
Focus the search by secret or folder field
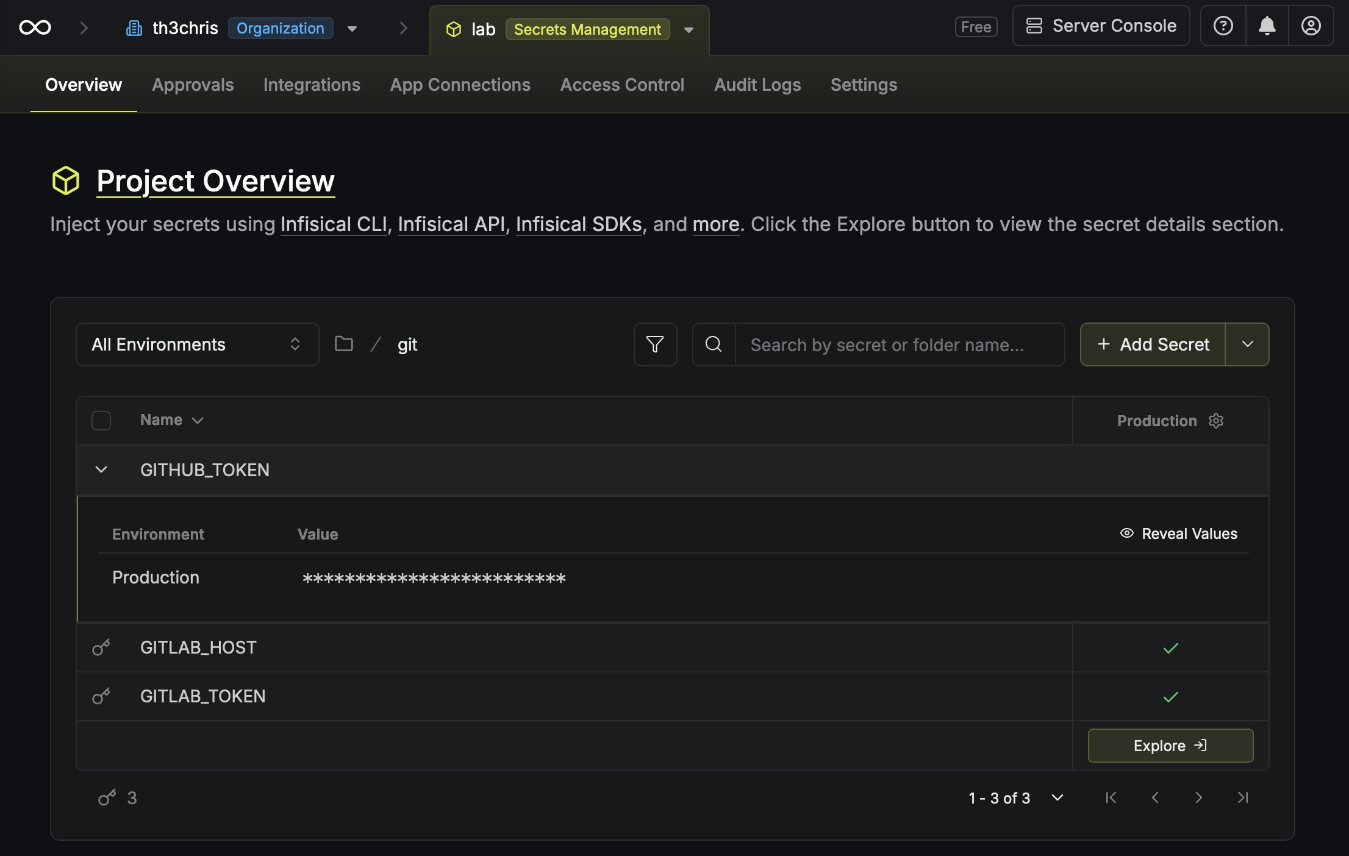tap(900, 344)
